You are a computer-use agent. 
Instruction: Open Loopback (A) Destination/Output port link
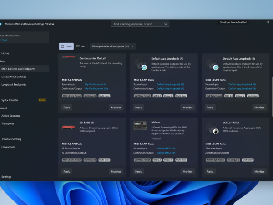pyautogui.click(x=171, y=88)
